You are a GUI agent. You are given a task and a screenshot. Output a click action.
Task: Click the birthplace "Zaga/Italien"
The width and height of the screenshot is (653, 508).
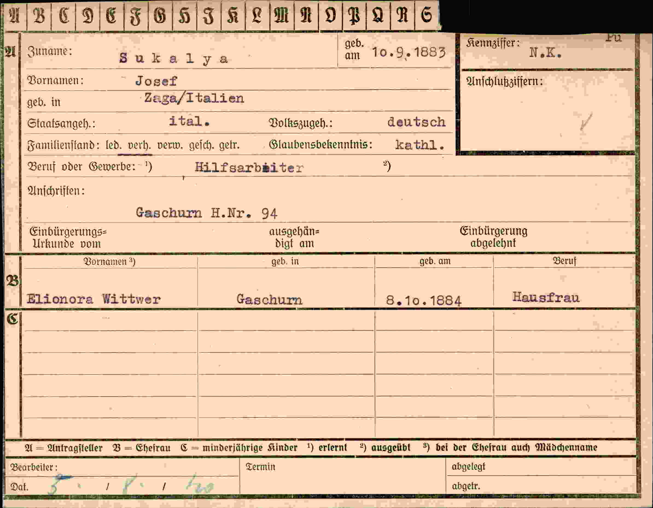click(194, 98)
